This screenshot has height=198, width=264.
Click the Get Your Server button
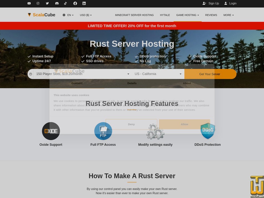(x=210, y=74)
